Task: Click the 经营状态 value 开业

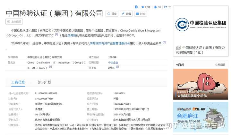Action: click(x=116, y=99)
